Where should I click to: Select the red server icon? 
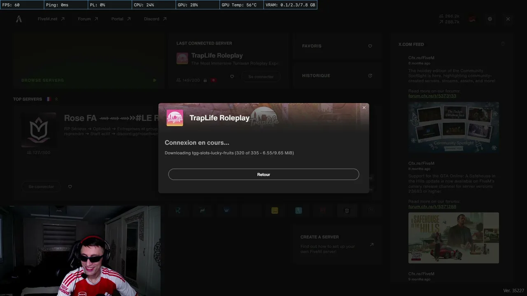(323, 210)
